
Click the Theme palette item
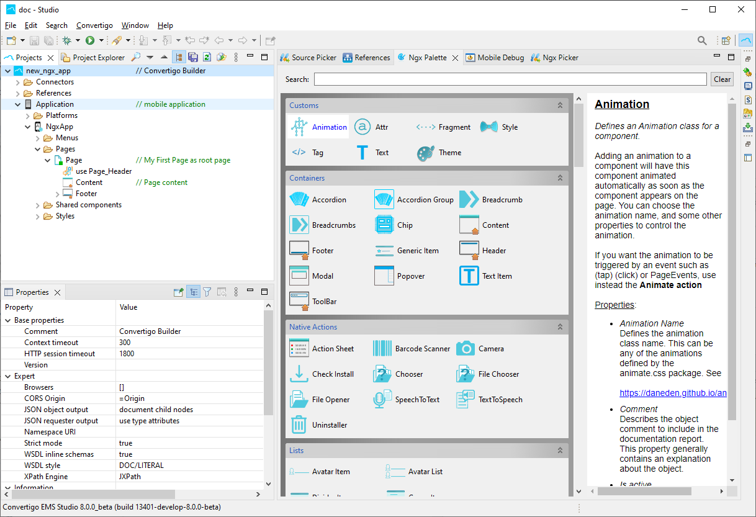pyautogui.click(x=439, y=153)
